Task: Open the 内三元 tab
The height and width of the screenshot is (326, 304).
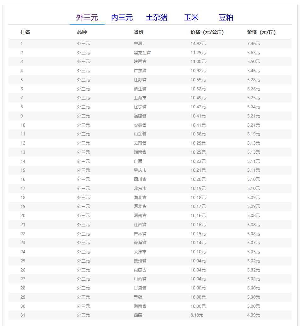Action: click(122, 18)
